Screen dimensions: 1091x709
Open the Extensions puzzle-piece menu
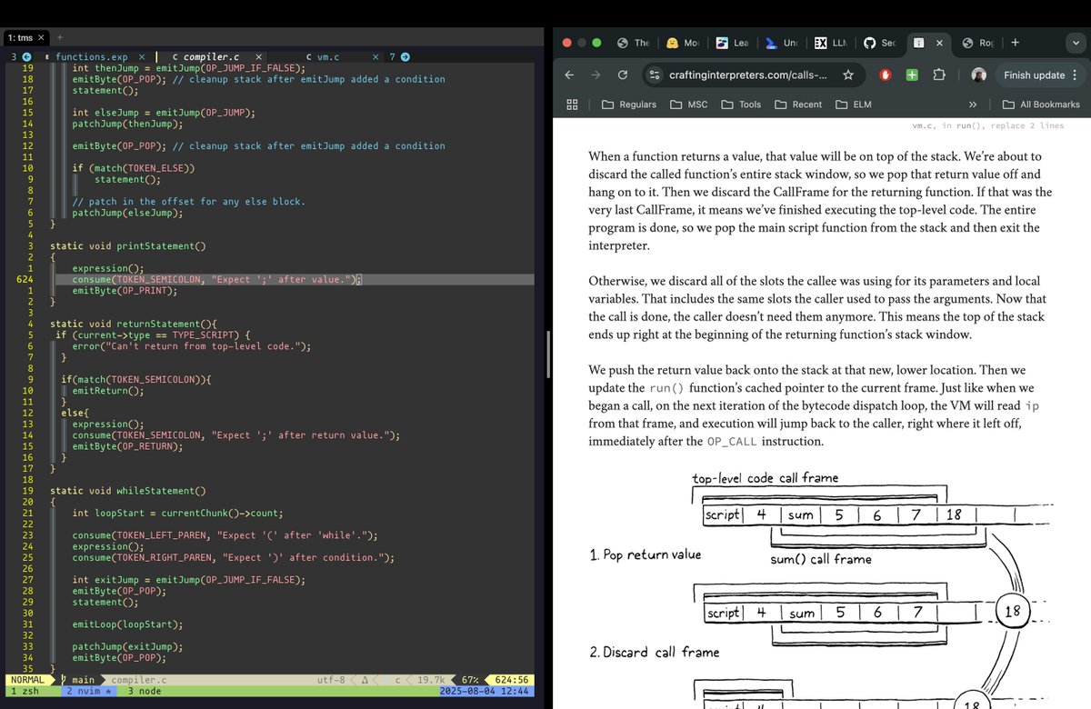(x=941, y=75)
